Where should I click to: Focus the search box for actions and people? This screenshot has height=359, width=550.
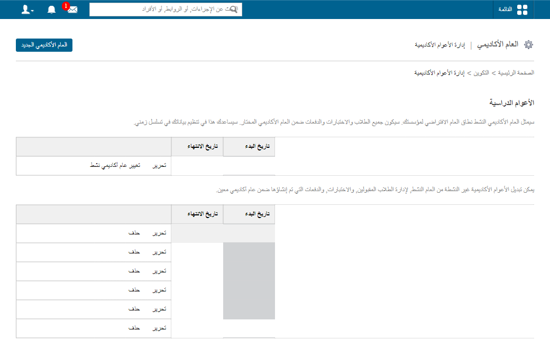(x=166, y=10)
